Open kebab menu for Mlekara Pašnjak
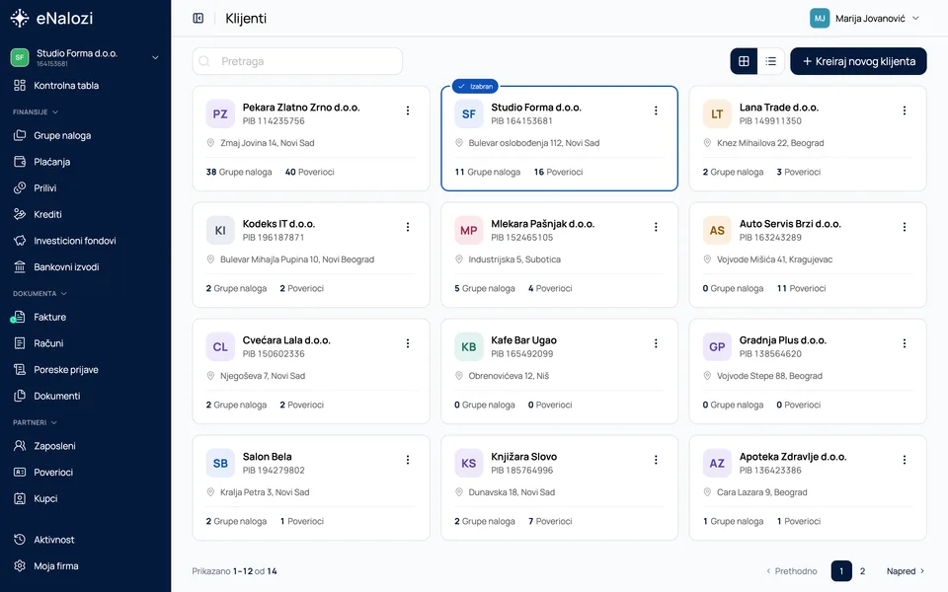Viewport: 948px width, 592px height. pos(656,227)
